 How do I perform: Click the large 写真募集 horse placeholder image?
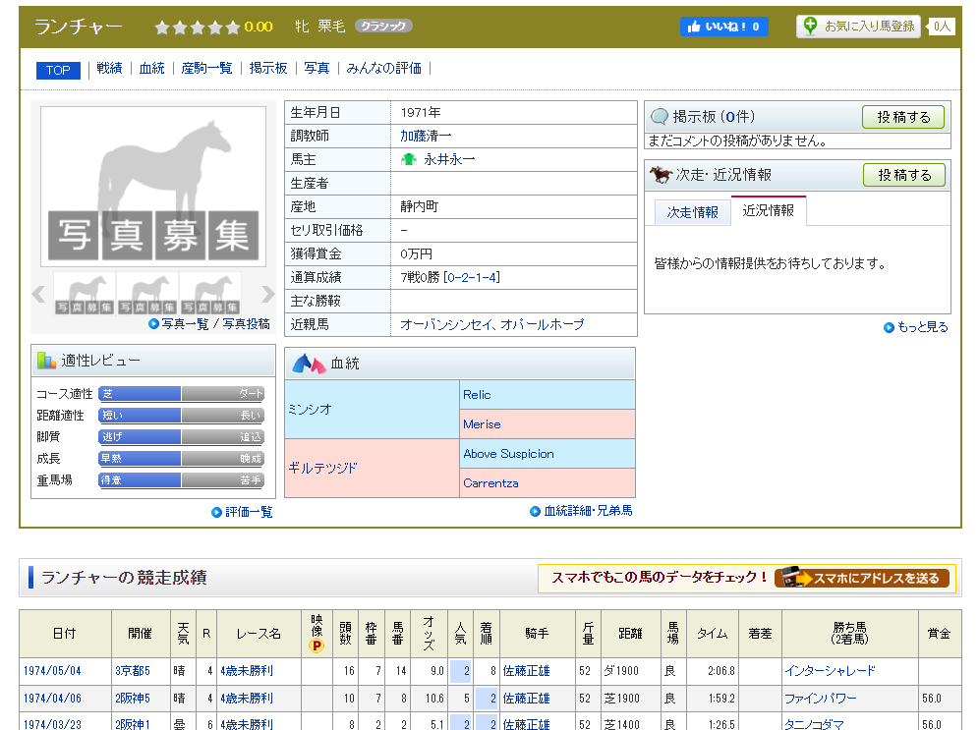coord(153,187)
